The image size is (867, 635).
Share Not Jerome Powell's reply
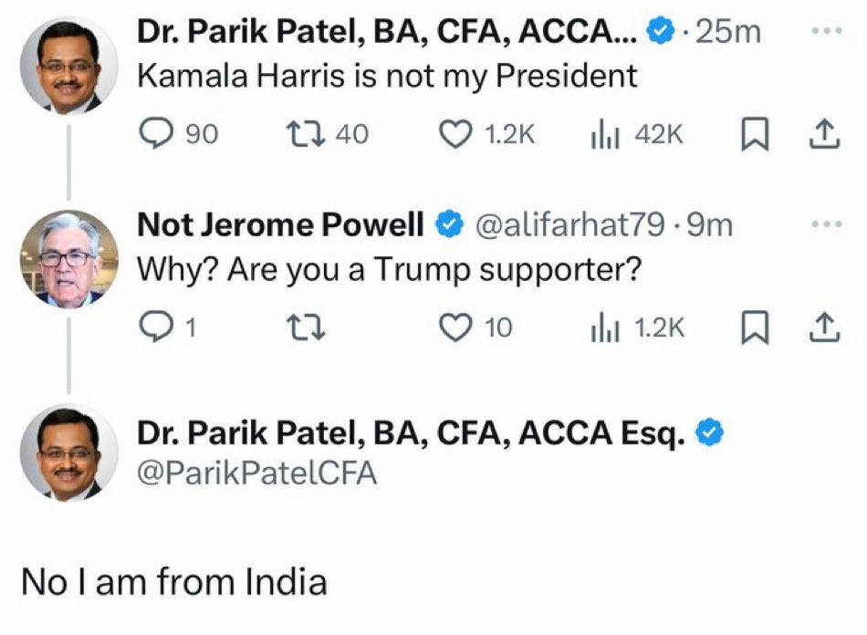824,327
